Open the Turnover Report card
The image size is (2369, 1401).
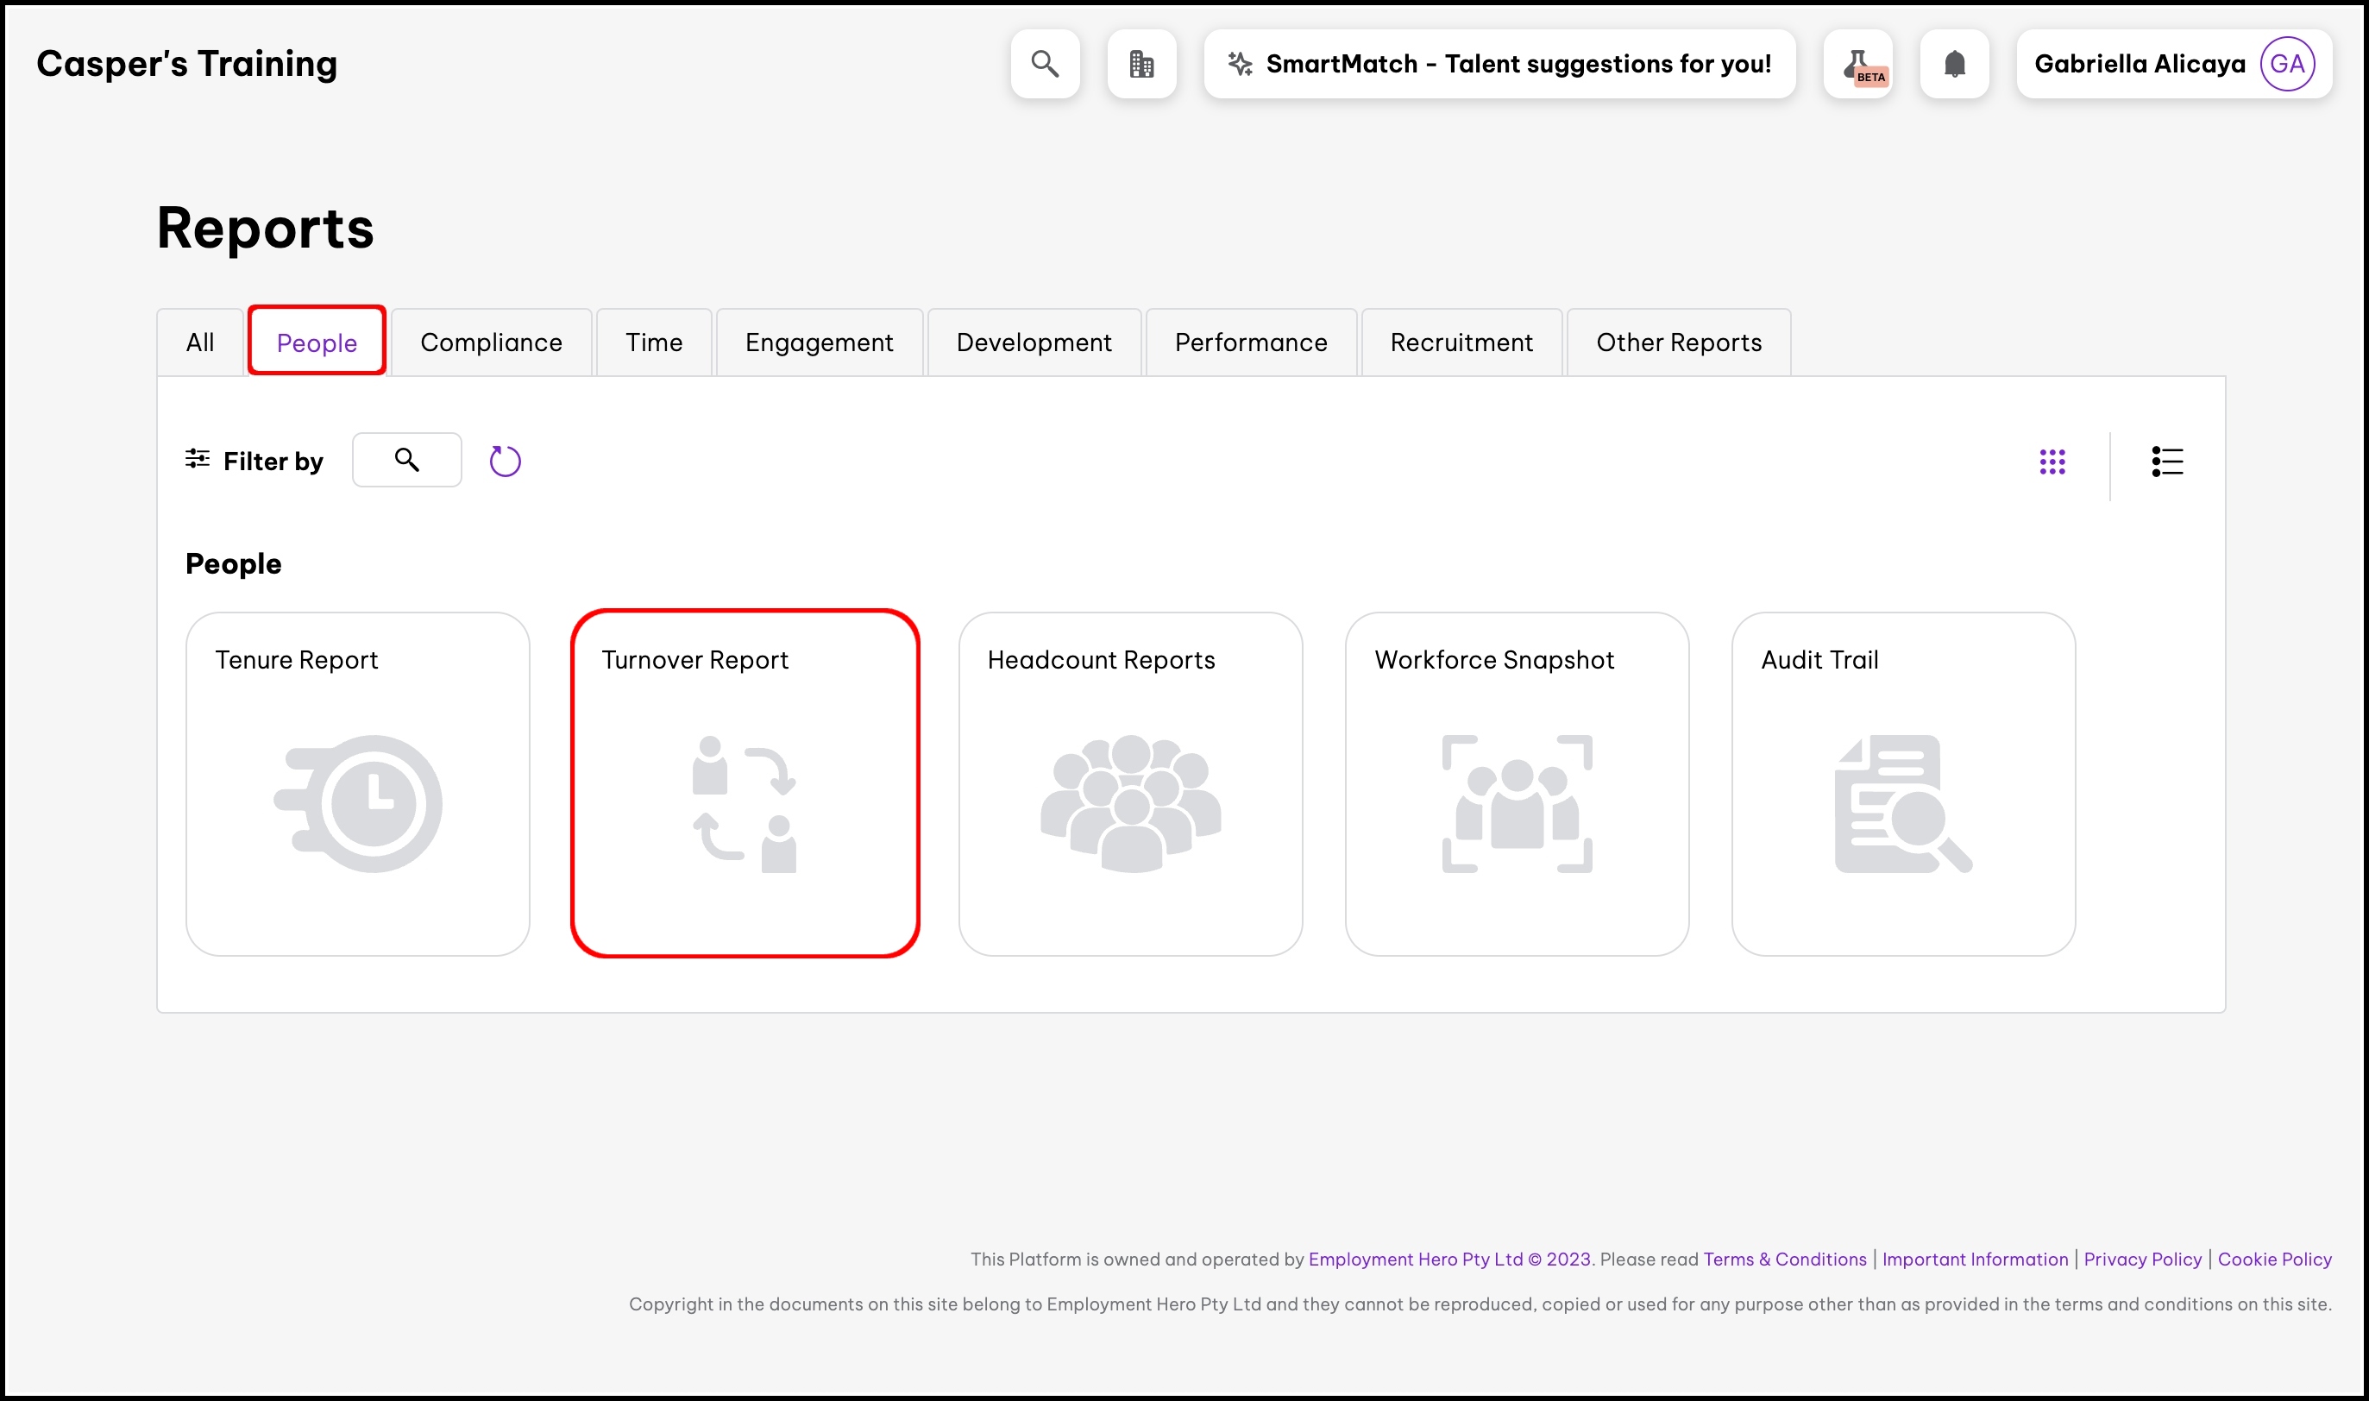[x=745, y=783]
